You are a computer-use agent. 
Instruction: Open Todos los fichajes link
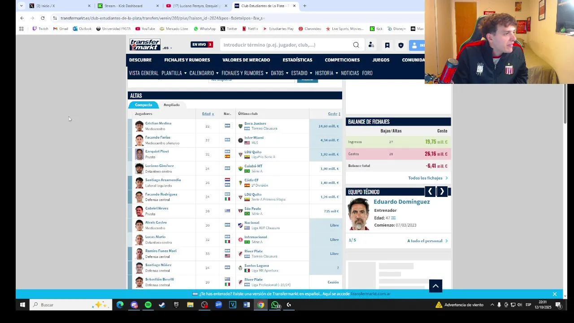(428, 178)
